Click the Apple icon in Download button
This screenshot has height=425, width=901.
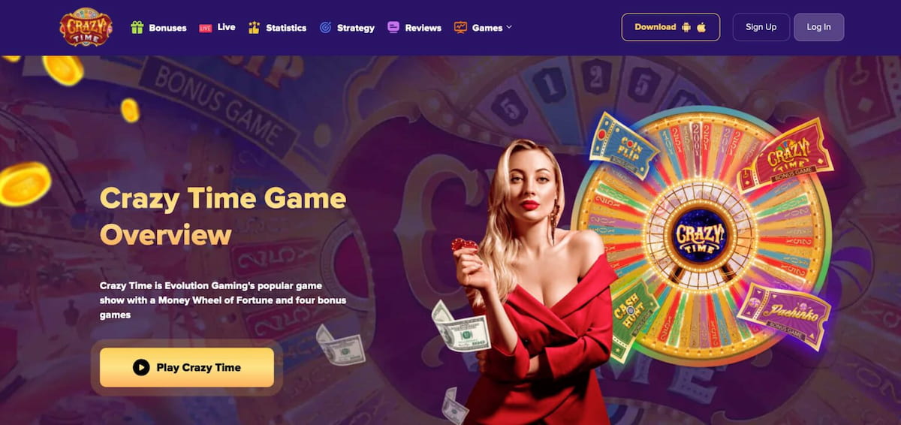click(701, 27)
